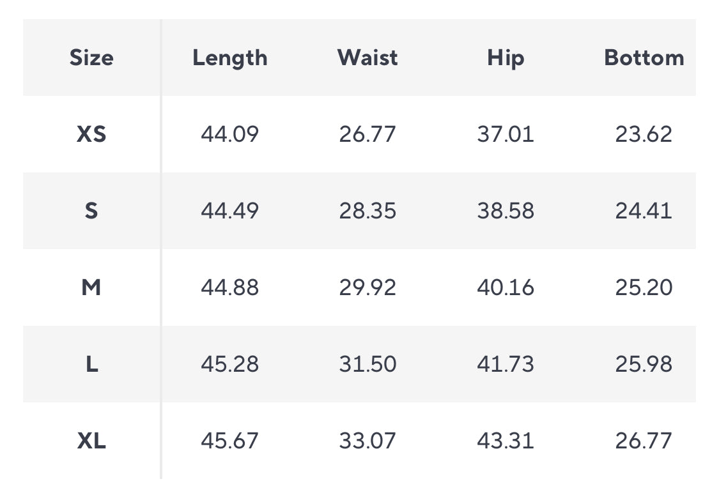This screenshot has height=481, width=719.
Task: Select the XS size row label
Action: tap(91, 134)
